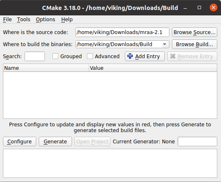Screen dimensions: 221x182
Task: Click the source code path field
Action: pyautogui.click(x=122, y=32)
